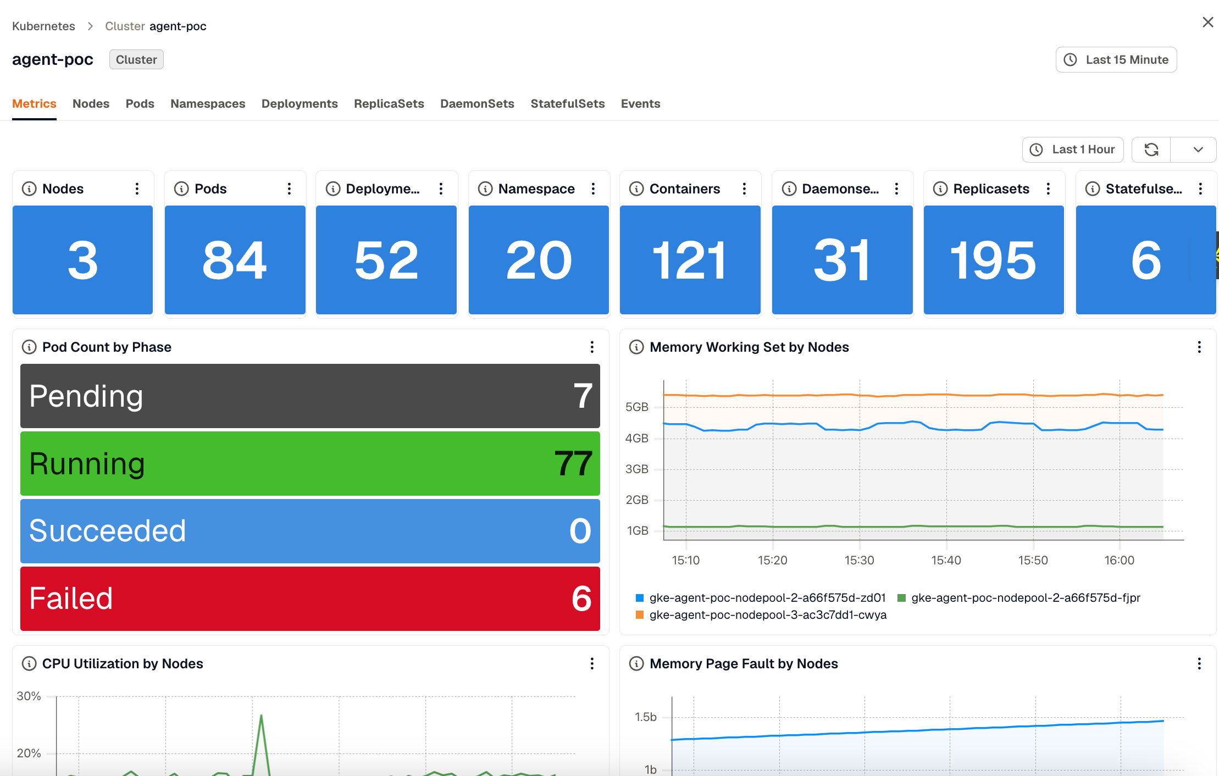Image resolution: width=1219 pixels, height=776 pixels.
Task: Open info icon on Nodes panel
Action: (29, 189)
